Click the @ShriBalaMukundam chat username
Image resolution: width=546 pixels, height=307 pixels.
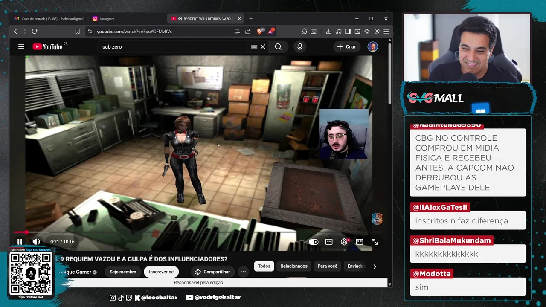click(452, 240)
